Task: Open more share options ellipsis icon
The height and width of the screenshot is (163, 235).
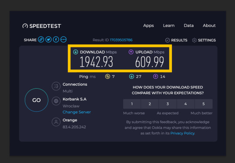Action: coord(64,40)
